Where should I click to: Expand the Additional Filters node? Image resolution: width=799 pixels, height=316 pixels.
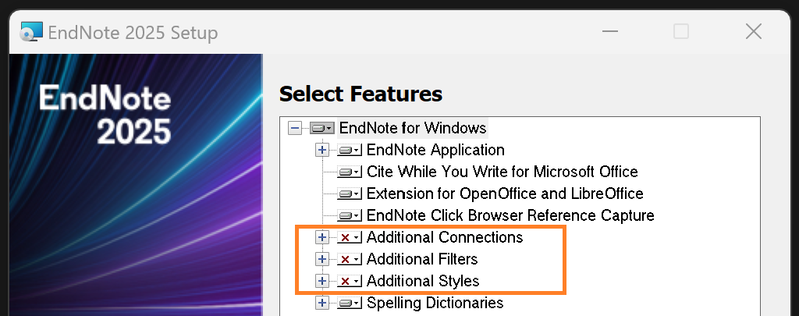coord(321,259)
